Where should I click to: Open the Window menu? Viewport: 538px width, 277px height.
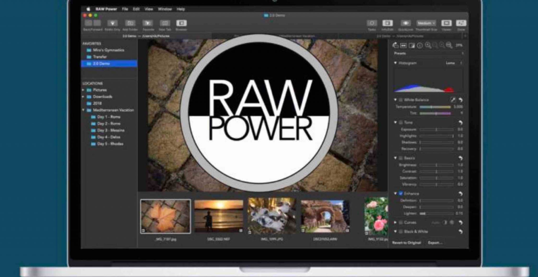coord(165,9)
